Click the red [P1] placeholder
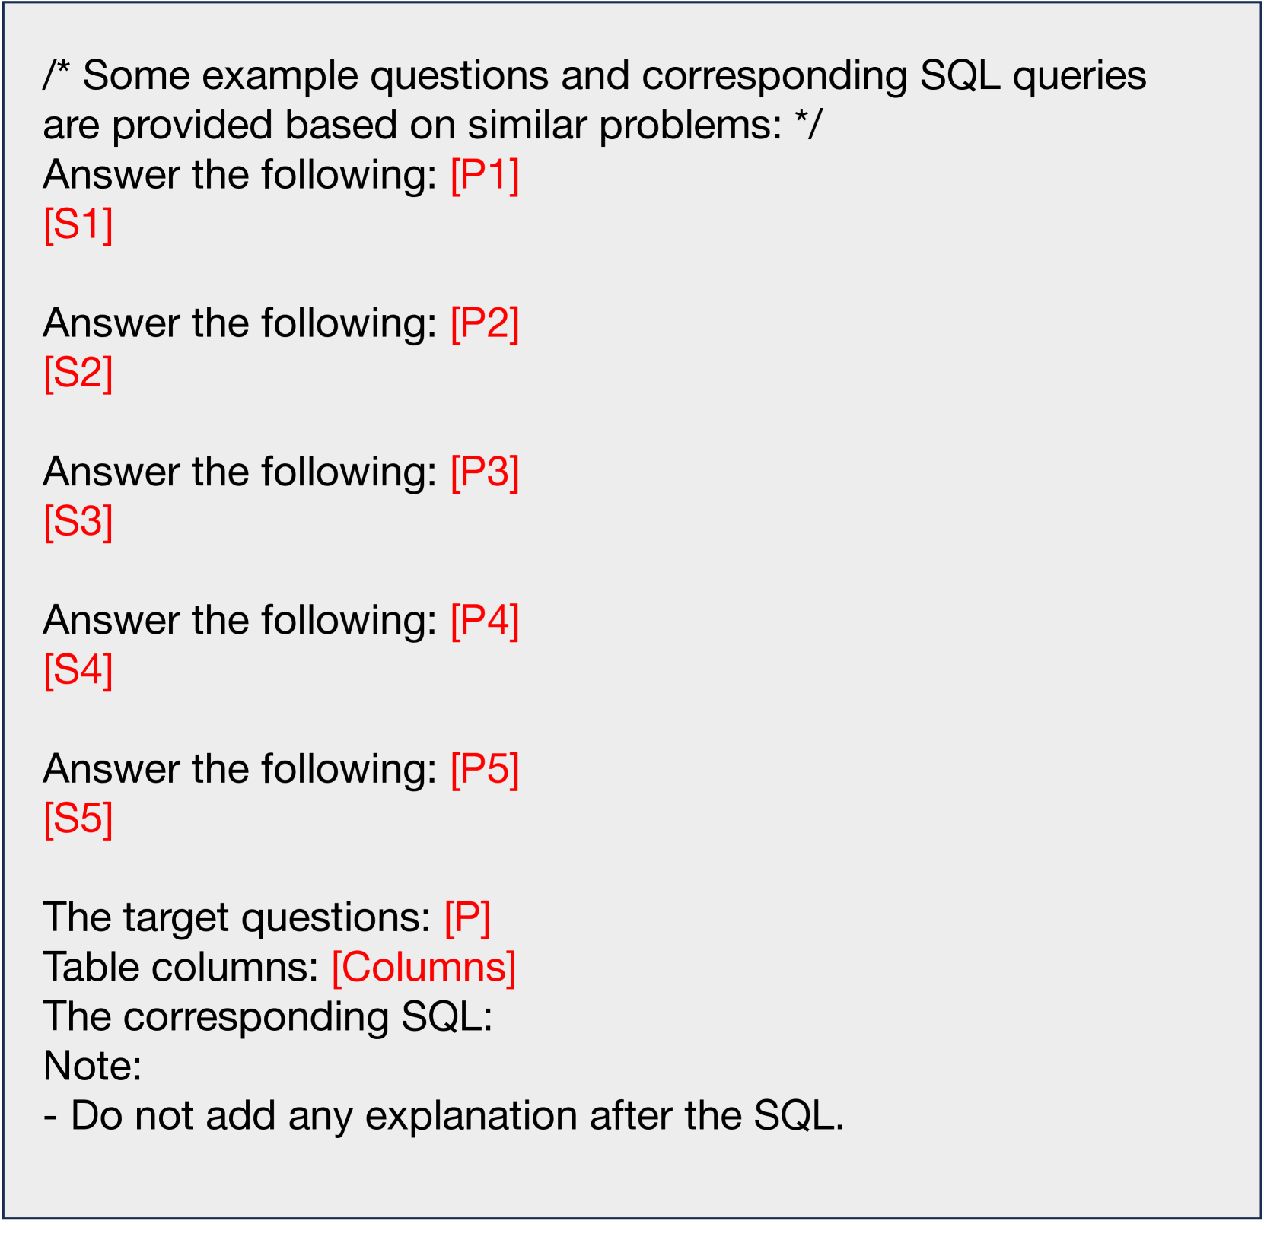 (485, 175)
